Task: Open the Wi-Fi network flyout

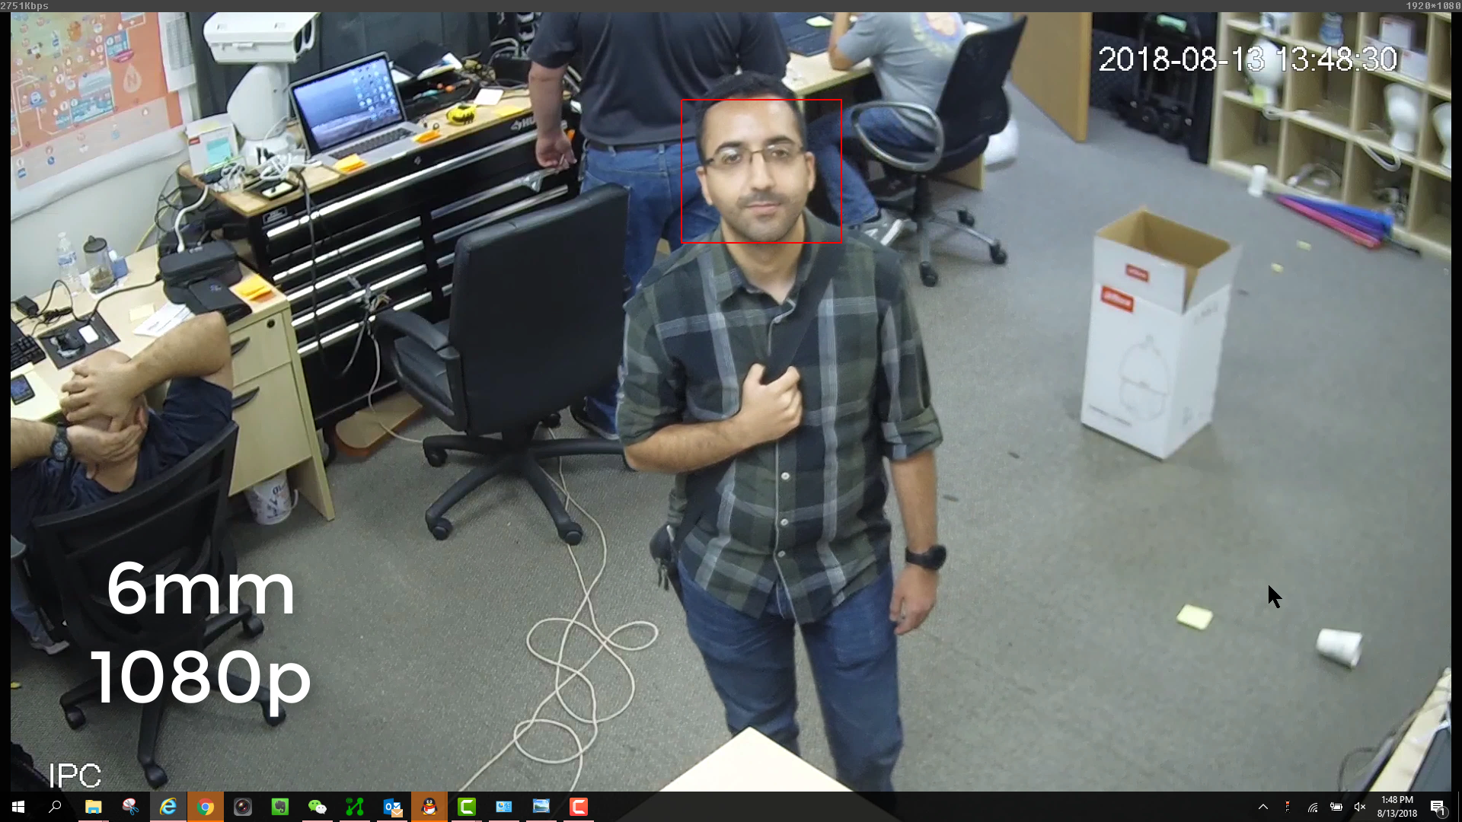Action: [x=1313, y=807]
